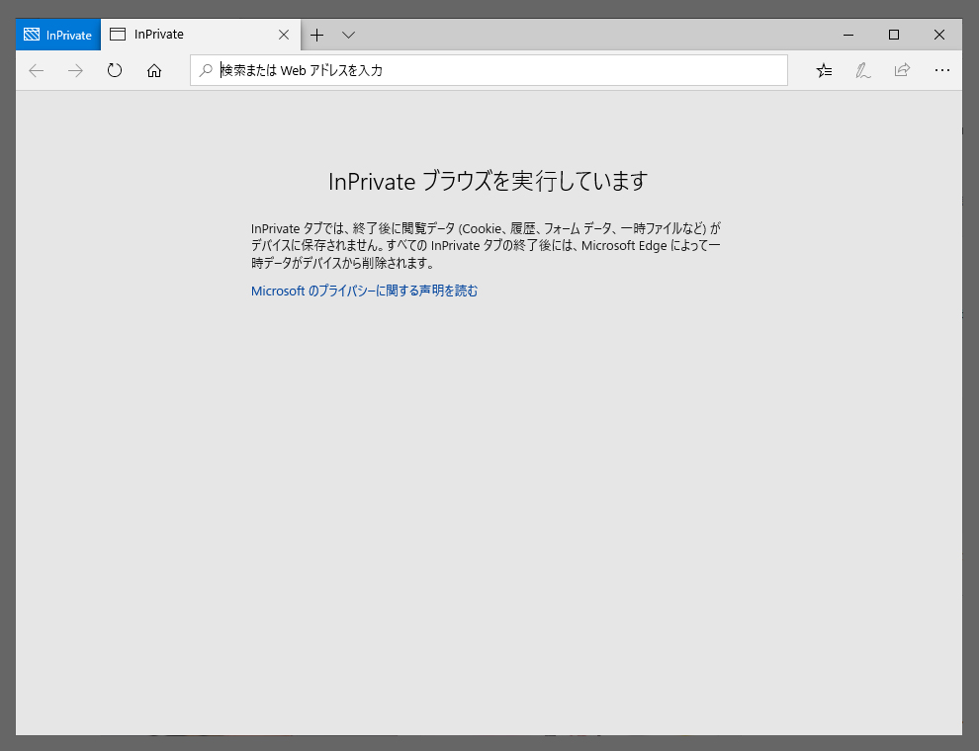Open the Favorites hub star icon

(x=824, y=70)
